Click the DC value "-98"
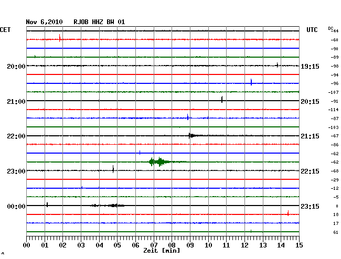This screenshot has height=259, width=341. (x=335, y=66)
